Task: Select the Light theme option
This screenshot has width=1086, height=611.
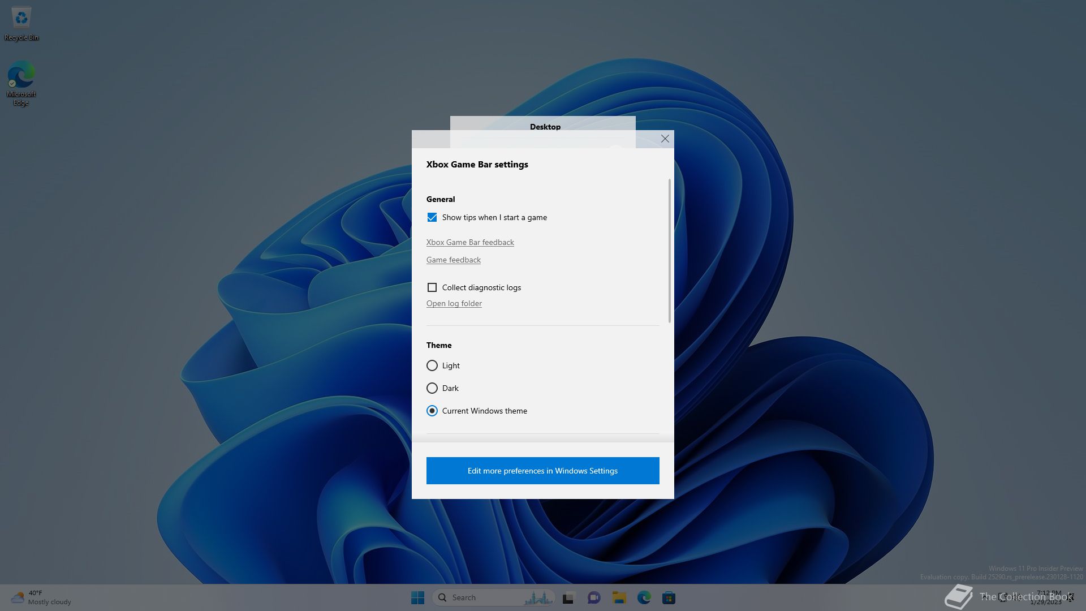Action: coord(432,365)
